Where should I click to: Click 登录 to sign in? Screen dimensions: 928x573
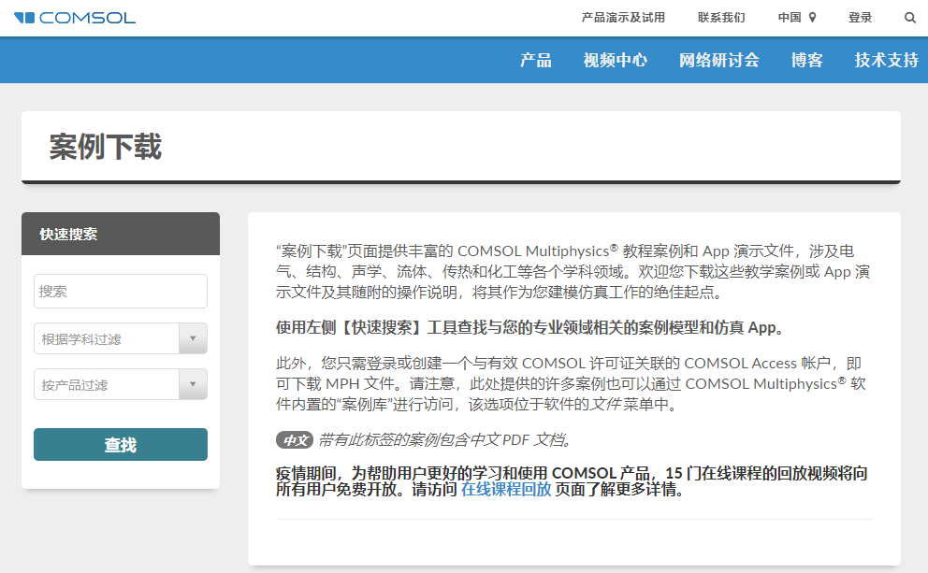[x=860, y=18]
